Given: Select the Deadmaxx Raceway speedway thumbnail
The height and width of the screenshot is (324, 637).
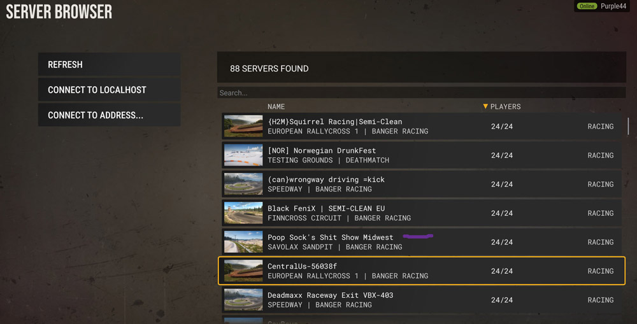Looking at the screenshot, I should tap(243, 300).
